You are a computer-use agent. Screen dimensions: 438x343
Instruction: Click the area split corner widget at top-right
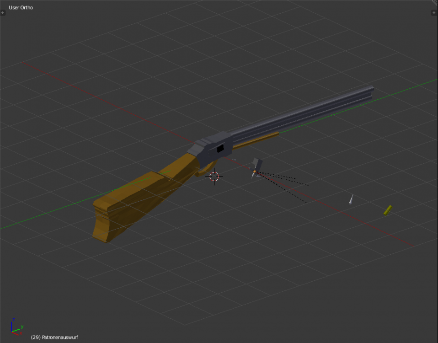point(435,2)
